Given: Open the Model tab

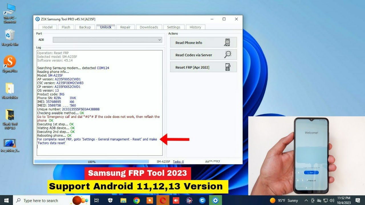Looking at the screenshot, I should point(47,27).
